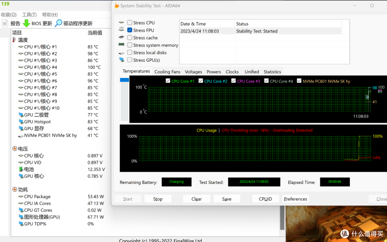387x242 pixels.
Task: Click the Save button
Action: pos(226,199)
